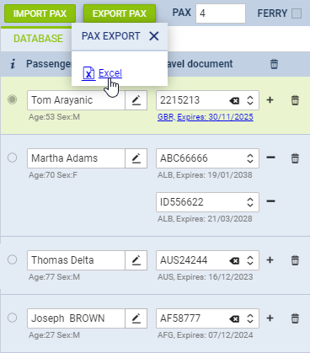Close the PAX EXPORT popup
The height and width of the screenshot is (353, 310).
click(154, 36)
